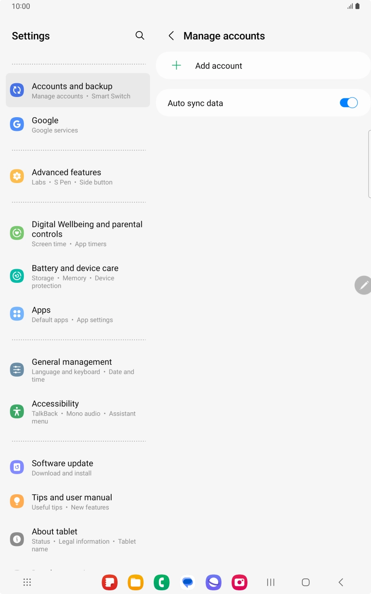Screen dimensions: 371x594
Task: Open the Apps settings entry
Action: tap(78, 314)
